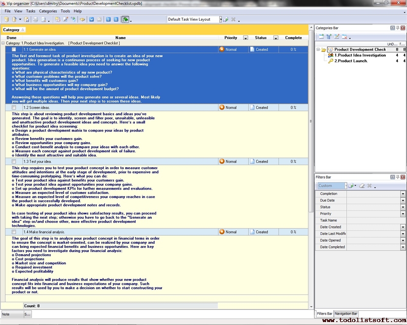Click the delete category icon with red X
Viewport: 407px width, 325px height.
[x=345, y=37]
